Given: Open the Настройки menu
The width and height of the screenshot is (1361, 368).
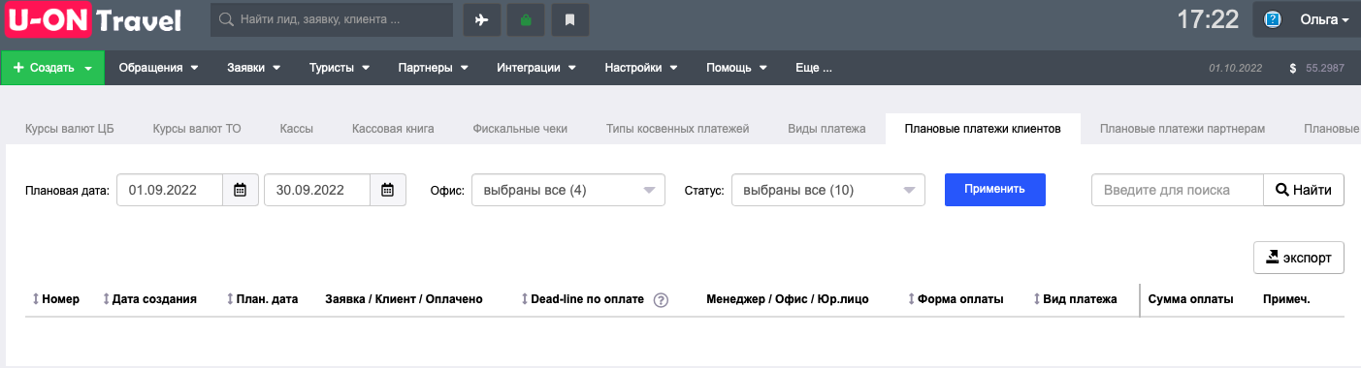Looking at the screenshot, I should (640, 68).
